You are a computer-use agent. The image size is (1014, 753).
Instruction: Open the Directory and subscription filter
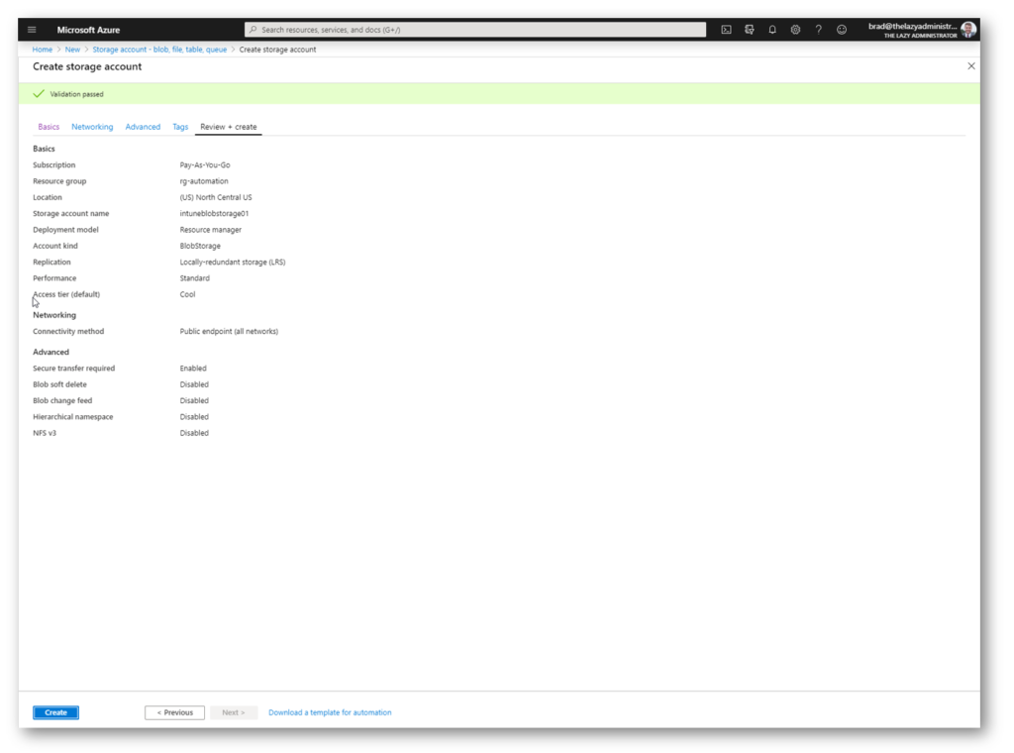click(750, 30)
